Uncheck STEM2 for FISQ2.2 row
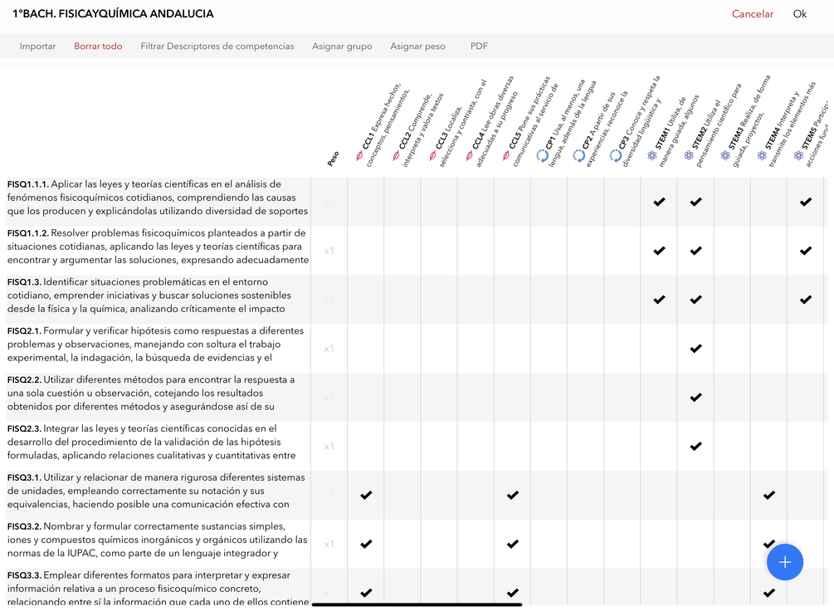This screenshot has height=611, width=834. [x=695, y=398]
